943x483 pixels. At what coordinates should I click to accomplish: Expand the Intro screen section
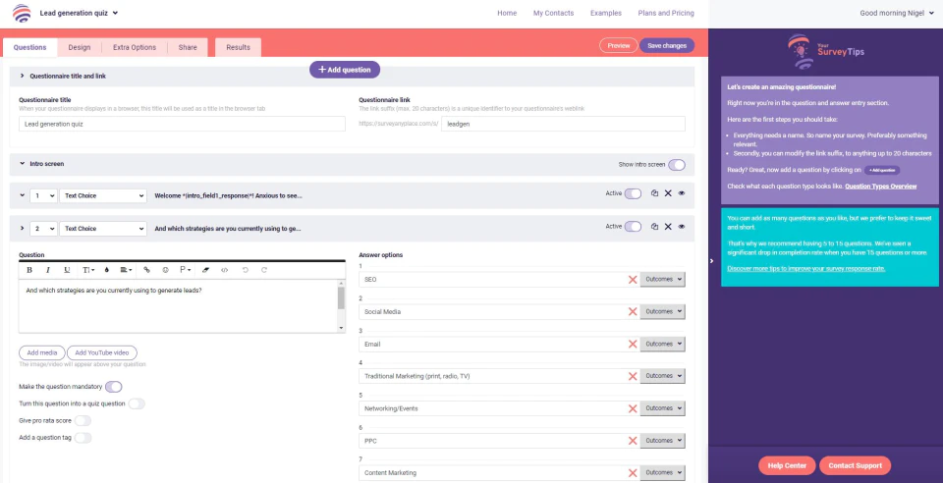click(x=23, y=164)
